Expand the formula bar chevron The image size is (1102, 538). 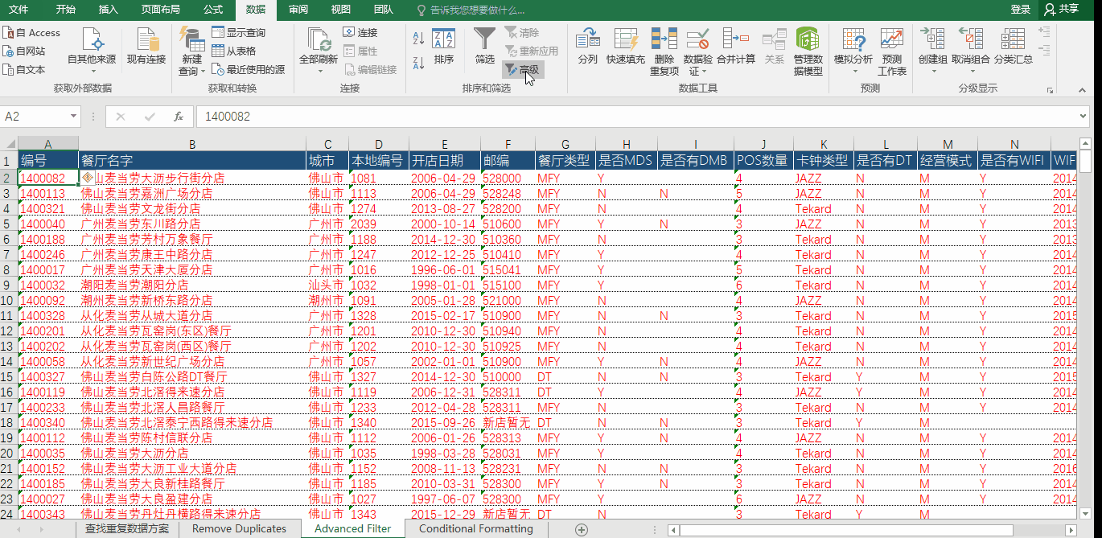tap(1083, 117)
